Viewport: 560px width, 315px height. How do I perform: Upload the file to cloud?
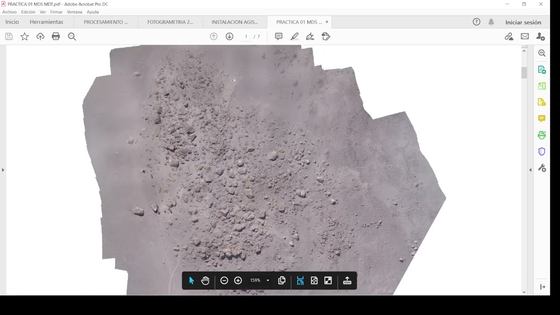tap(40, 36)
